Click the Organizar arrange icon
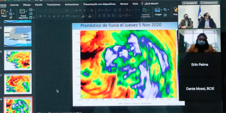 point(176,10)
